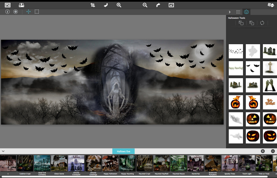Viewport: 277px width, 178px height.
Task: Click the hooded ghost figure on canvas
Action: point(116,98)
